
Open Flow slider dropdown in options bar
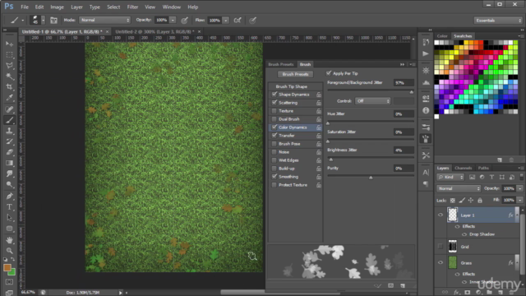tap(226, 21)
